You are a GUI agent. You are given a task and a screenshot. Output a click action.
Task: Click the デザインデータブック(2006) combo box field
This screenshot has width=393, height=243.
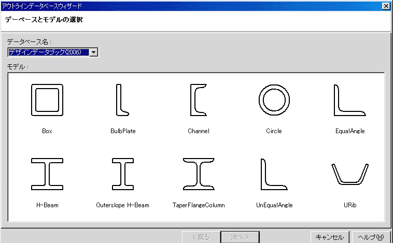[x=48, y=52]
